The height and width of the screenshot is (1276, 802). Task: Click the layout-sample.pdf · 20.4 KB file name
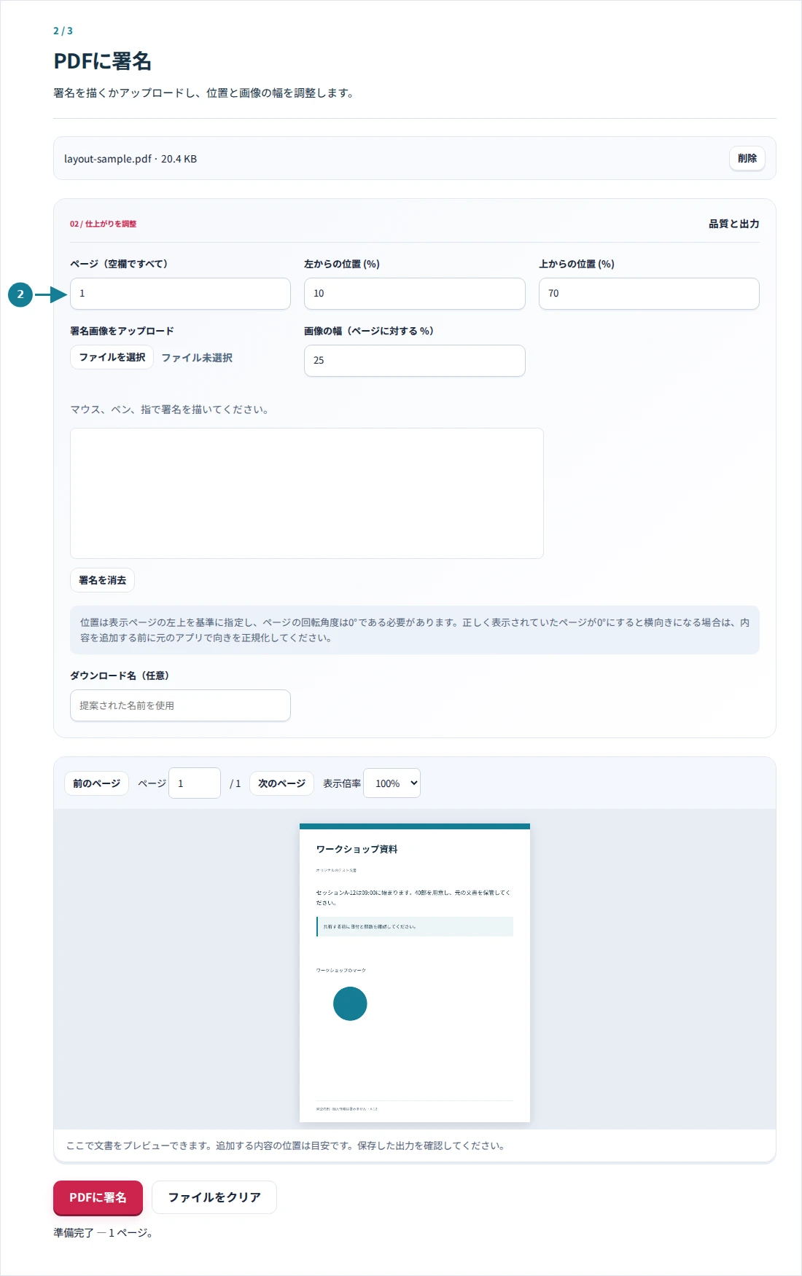point(131,159)
